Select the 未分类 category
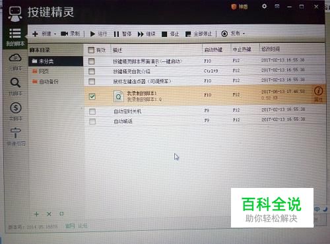 (55, 61)
